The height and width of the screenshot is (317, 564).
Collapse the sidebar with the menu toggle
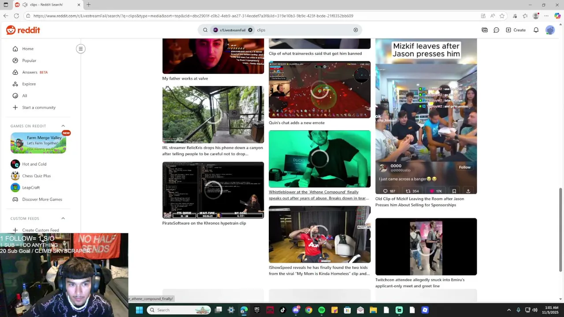[81, 49]
